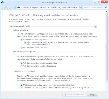Open the address bar history dropdown

(x=77, y=7)
